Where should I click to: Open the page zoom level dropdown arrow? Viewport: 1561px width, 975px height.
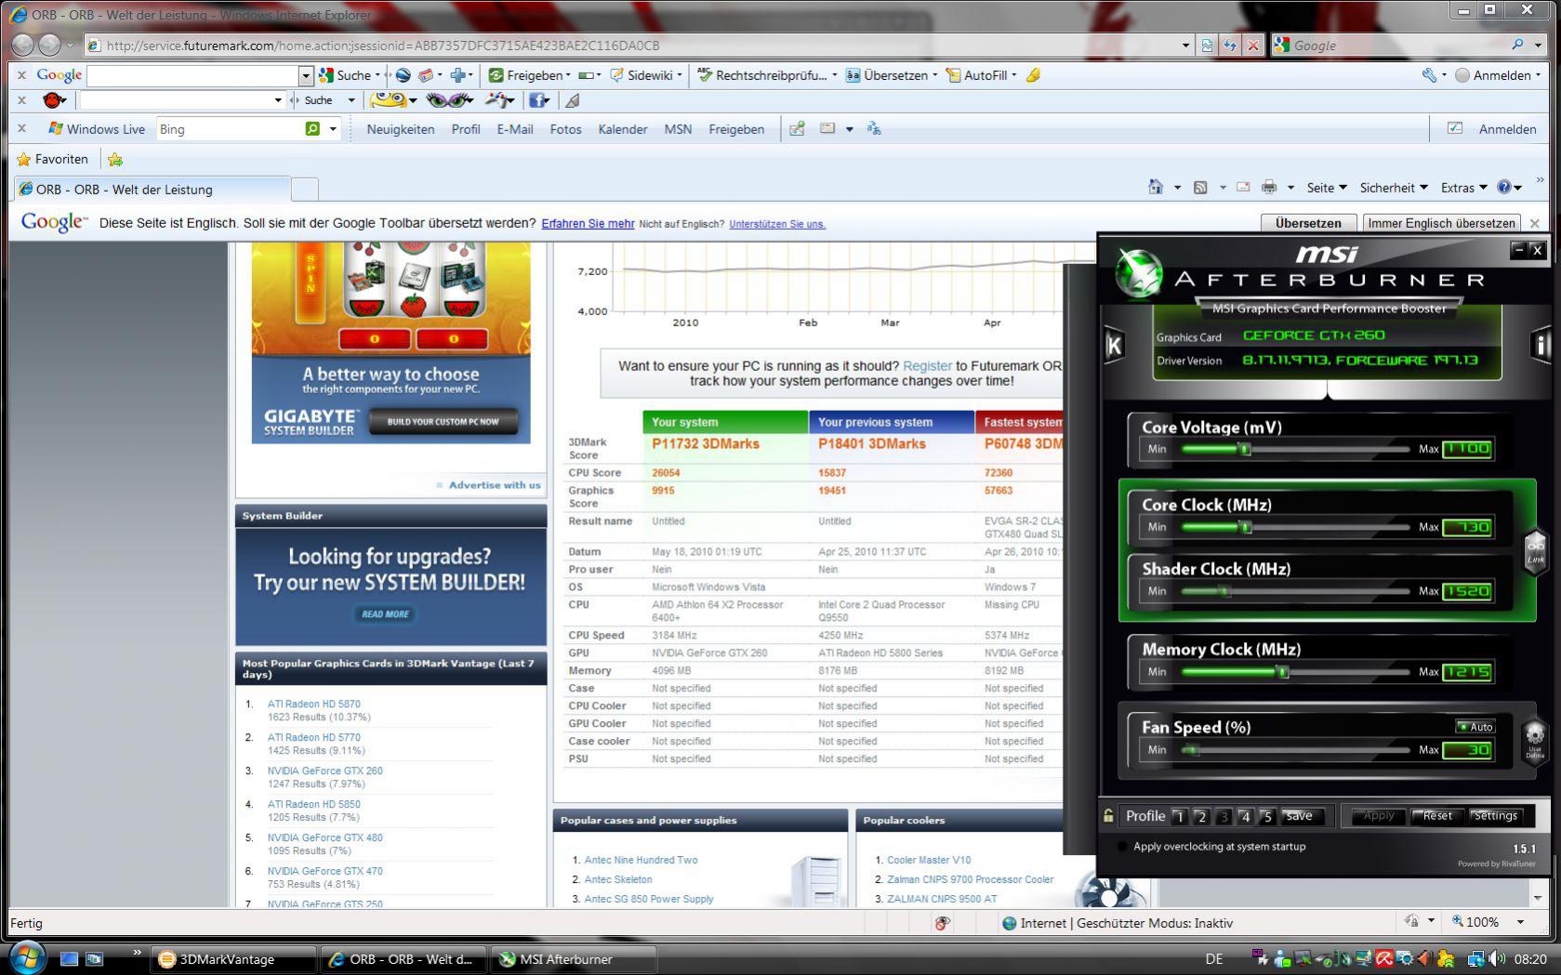[1520, 922]
